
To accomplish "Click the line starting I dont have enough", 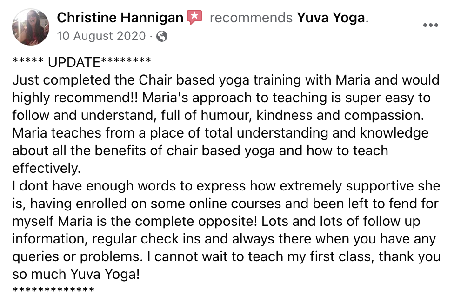I will [226, 186].
